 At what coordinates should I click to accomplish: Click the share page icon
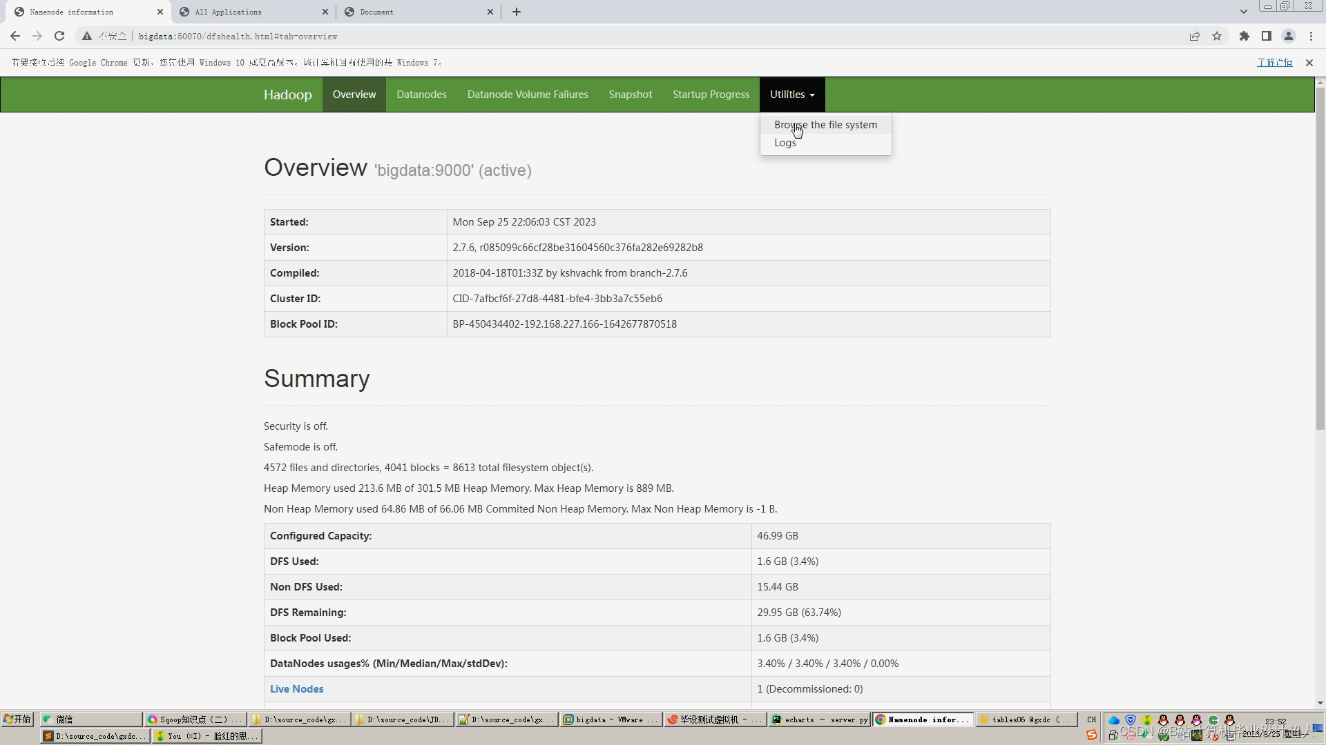pos(1195,36)
